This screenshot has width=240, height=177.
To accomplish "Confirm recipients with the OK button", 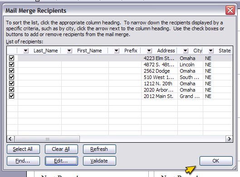I will point(216,161).
